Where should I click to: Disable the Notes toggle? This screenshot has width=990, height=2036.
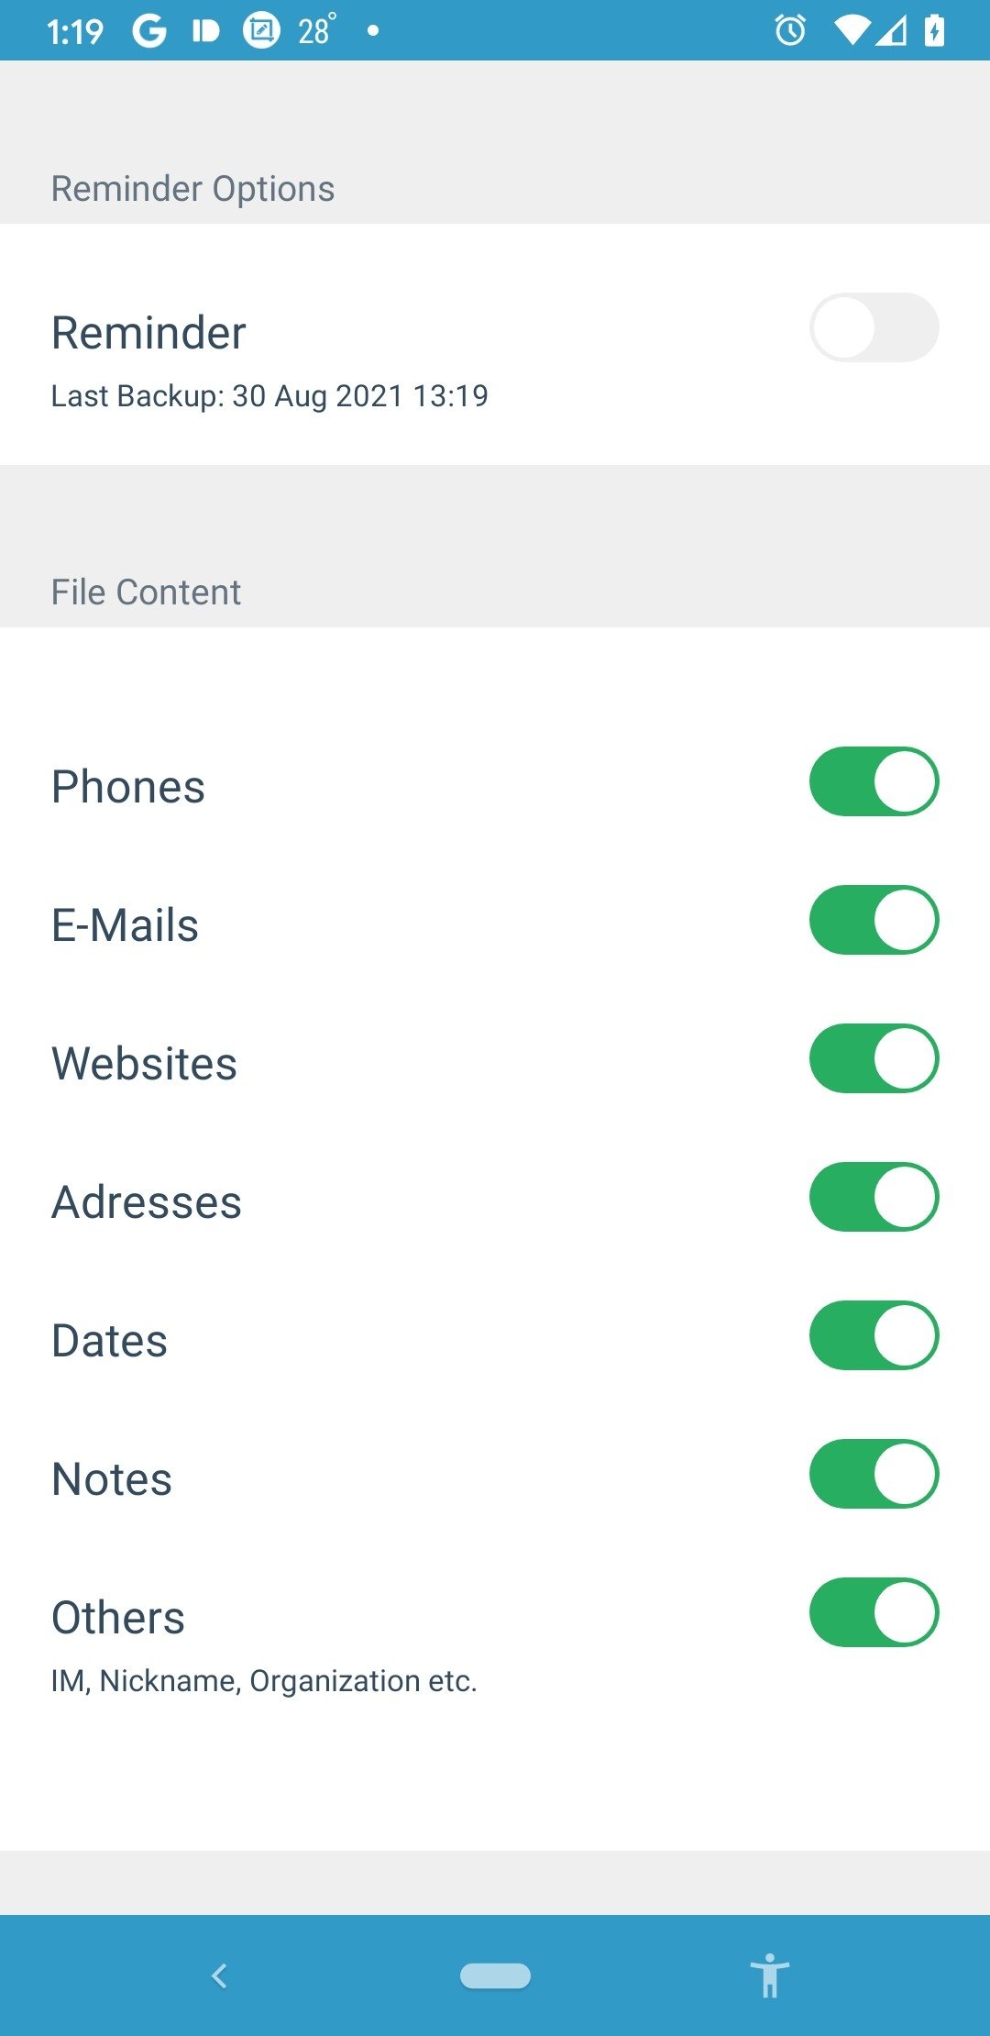[874, 1474]
